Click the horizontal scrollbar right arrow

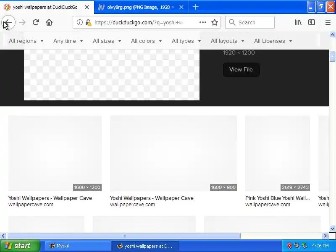pos(325,236)
